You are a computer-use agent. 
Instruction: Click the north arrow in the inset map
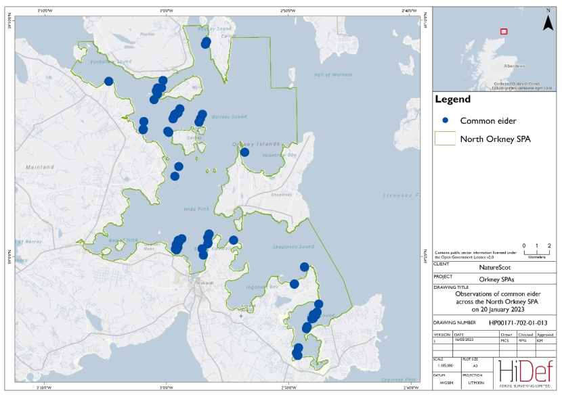click(548, 22)
